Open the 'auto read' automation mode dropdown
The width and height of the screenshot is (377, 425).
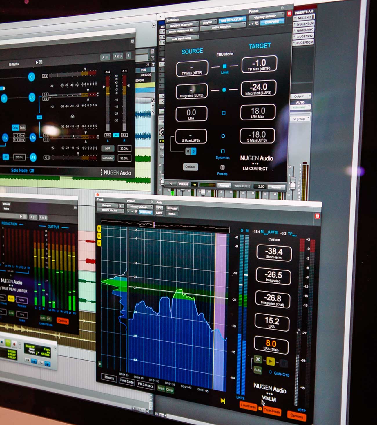tap(301, 107)
